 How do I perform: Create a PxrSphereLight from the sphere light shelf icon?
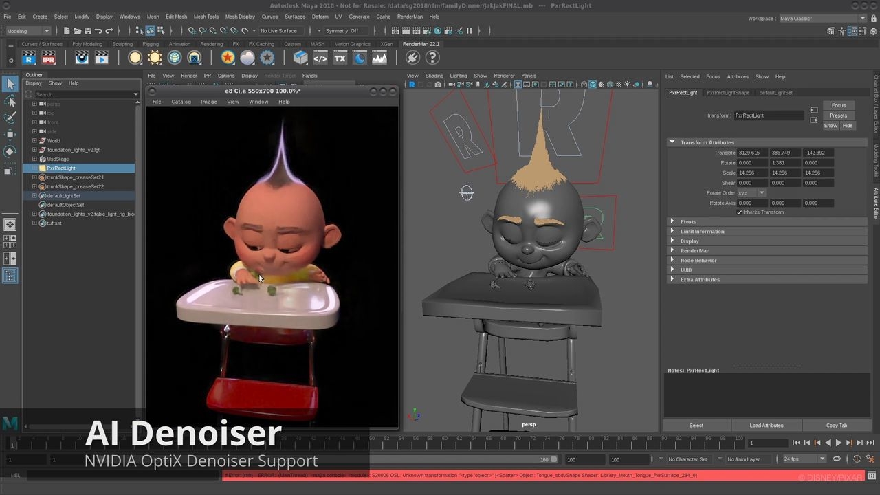135,58
